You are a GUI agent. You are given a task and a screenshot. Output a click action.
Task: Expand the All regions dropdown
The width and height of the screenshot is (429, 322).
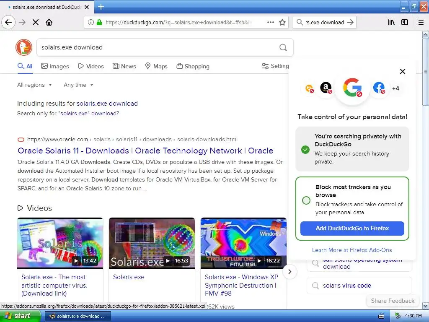click(34, 85)
